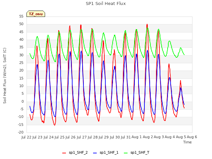Click the Time x-axis label

(187, 142)
